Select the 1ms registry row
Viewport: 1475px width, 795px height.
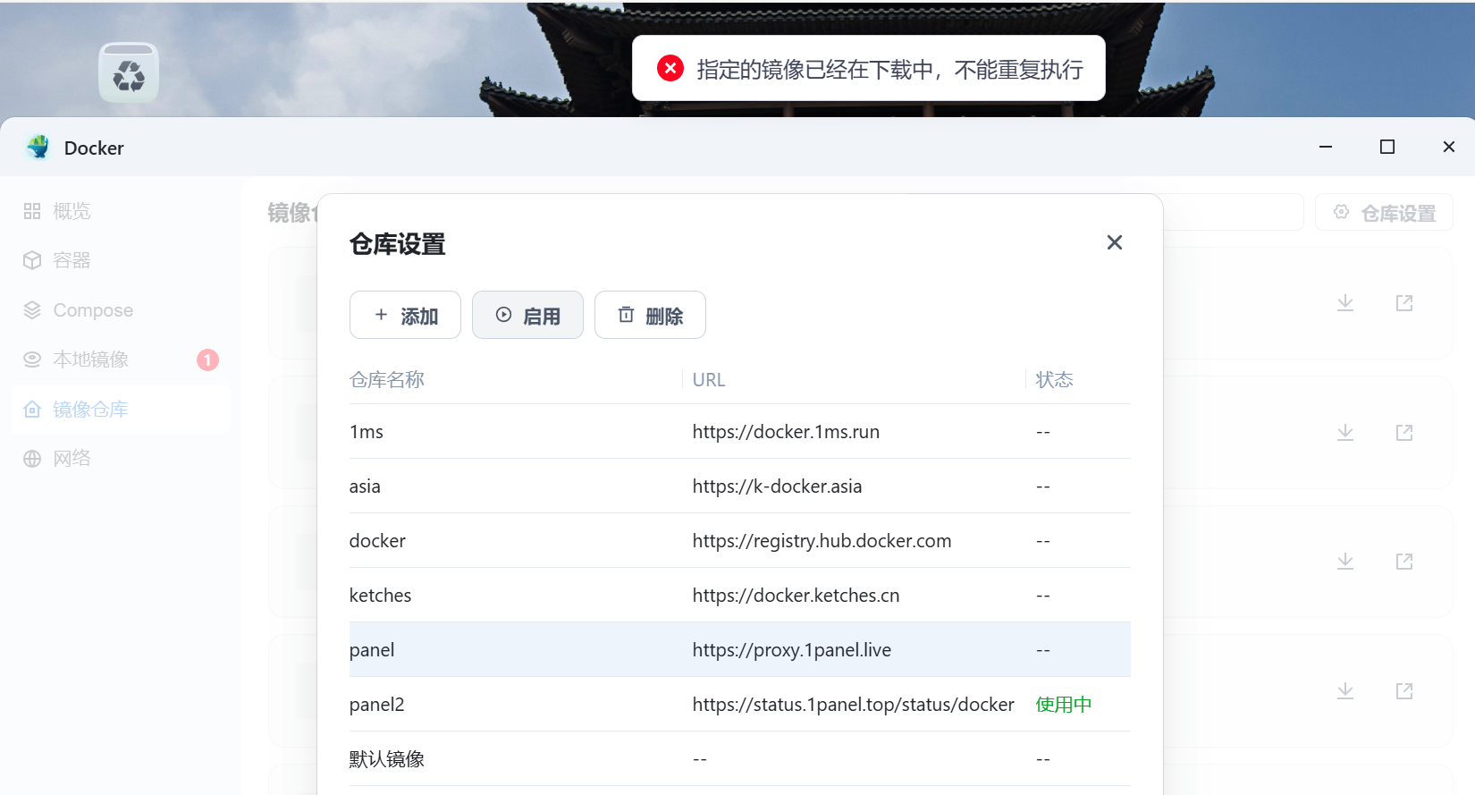pyautogui.click(x=740, y=432)
